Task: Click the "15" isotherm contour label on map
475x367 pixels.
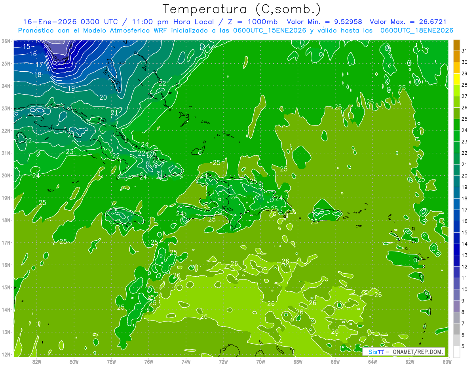Action: click(x=27, y=47)
